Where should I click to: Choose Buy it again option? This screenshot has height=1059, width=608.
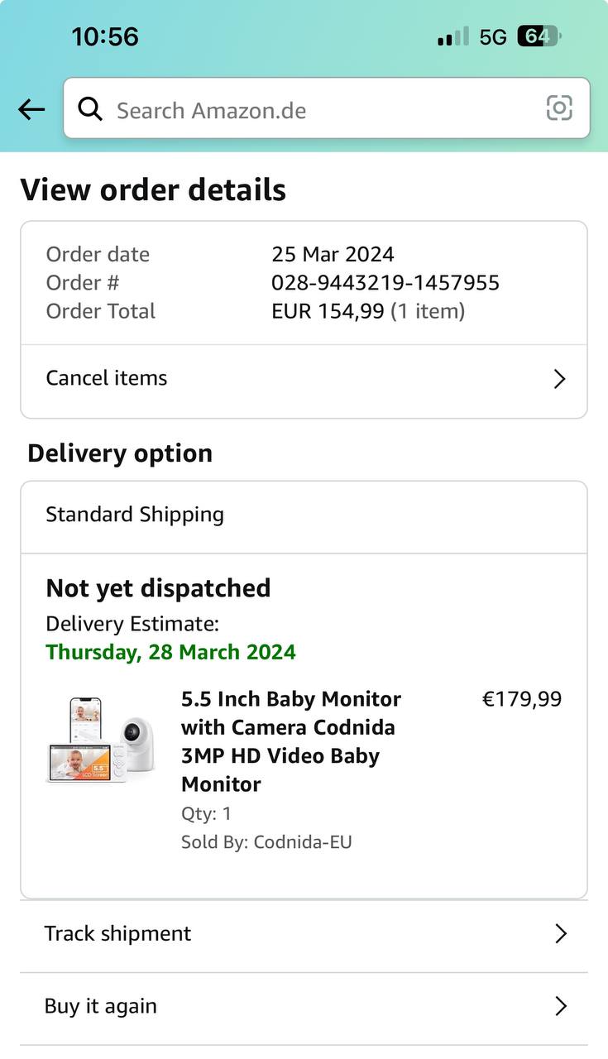click(101, 1006)
